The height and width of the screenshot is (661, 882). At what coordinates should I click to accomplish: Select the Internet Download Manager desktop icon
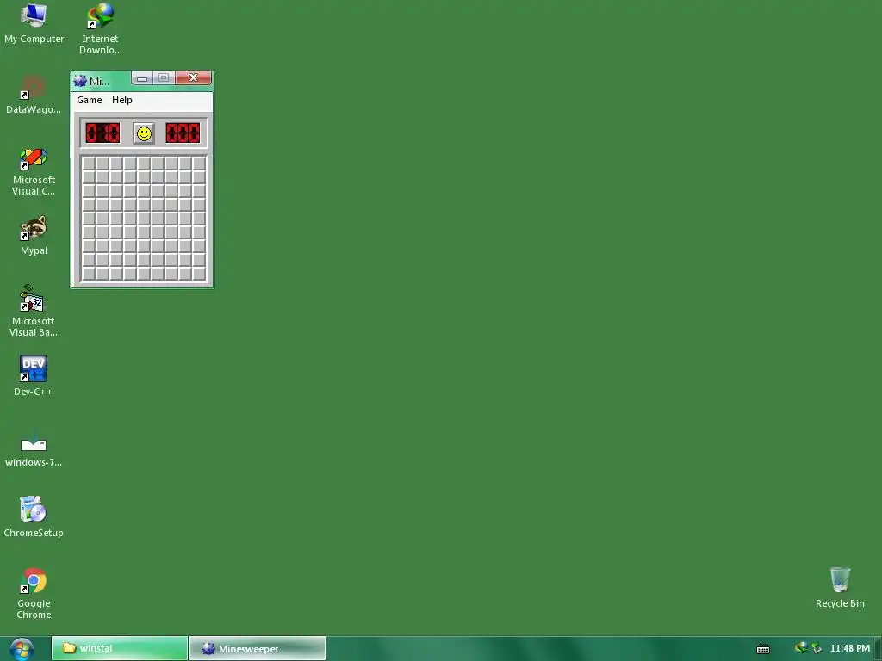tap(100, 28)
